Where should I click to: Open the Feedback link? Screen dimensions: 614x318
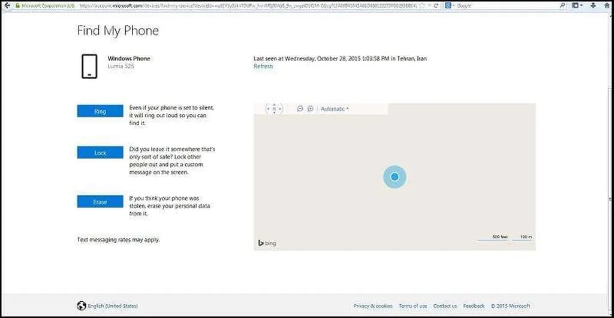click(474, 306)
